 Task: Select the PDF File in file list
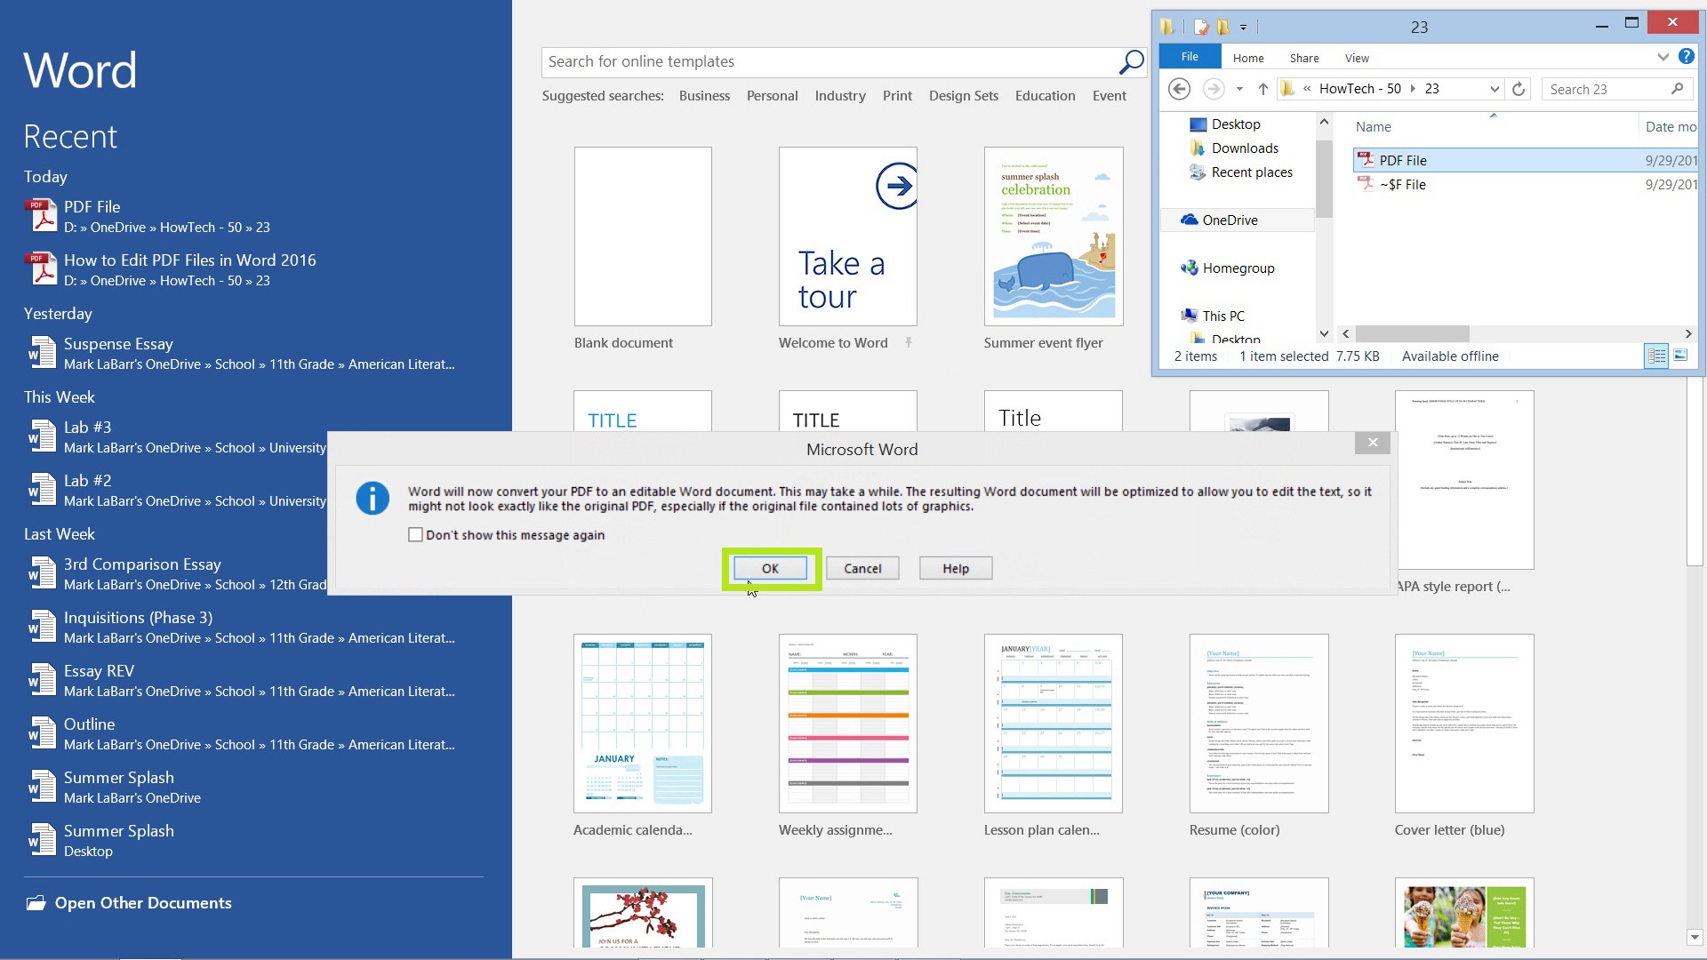(1405, 159)
